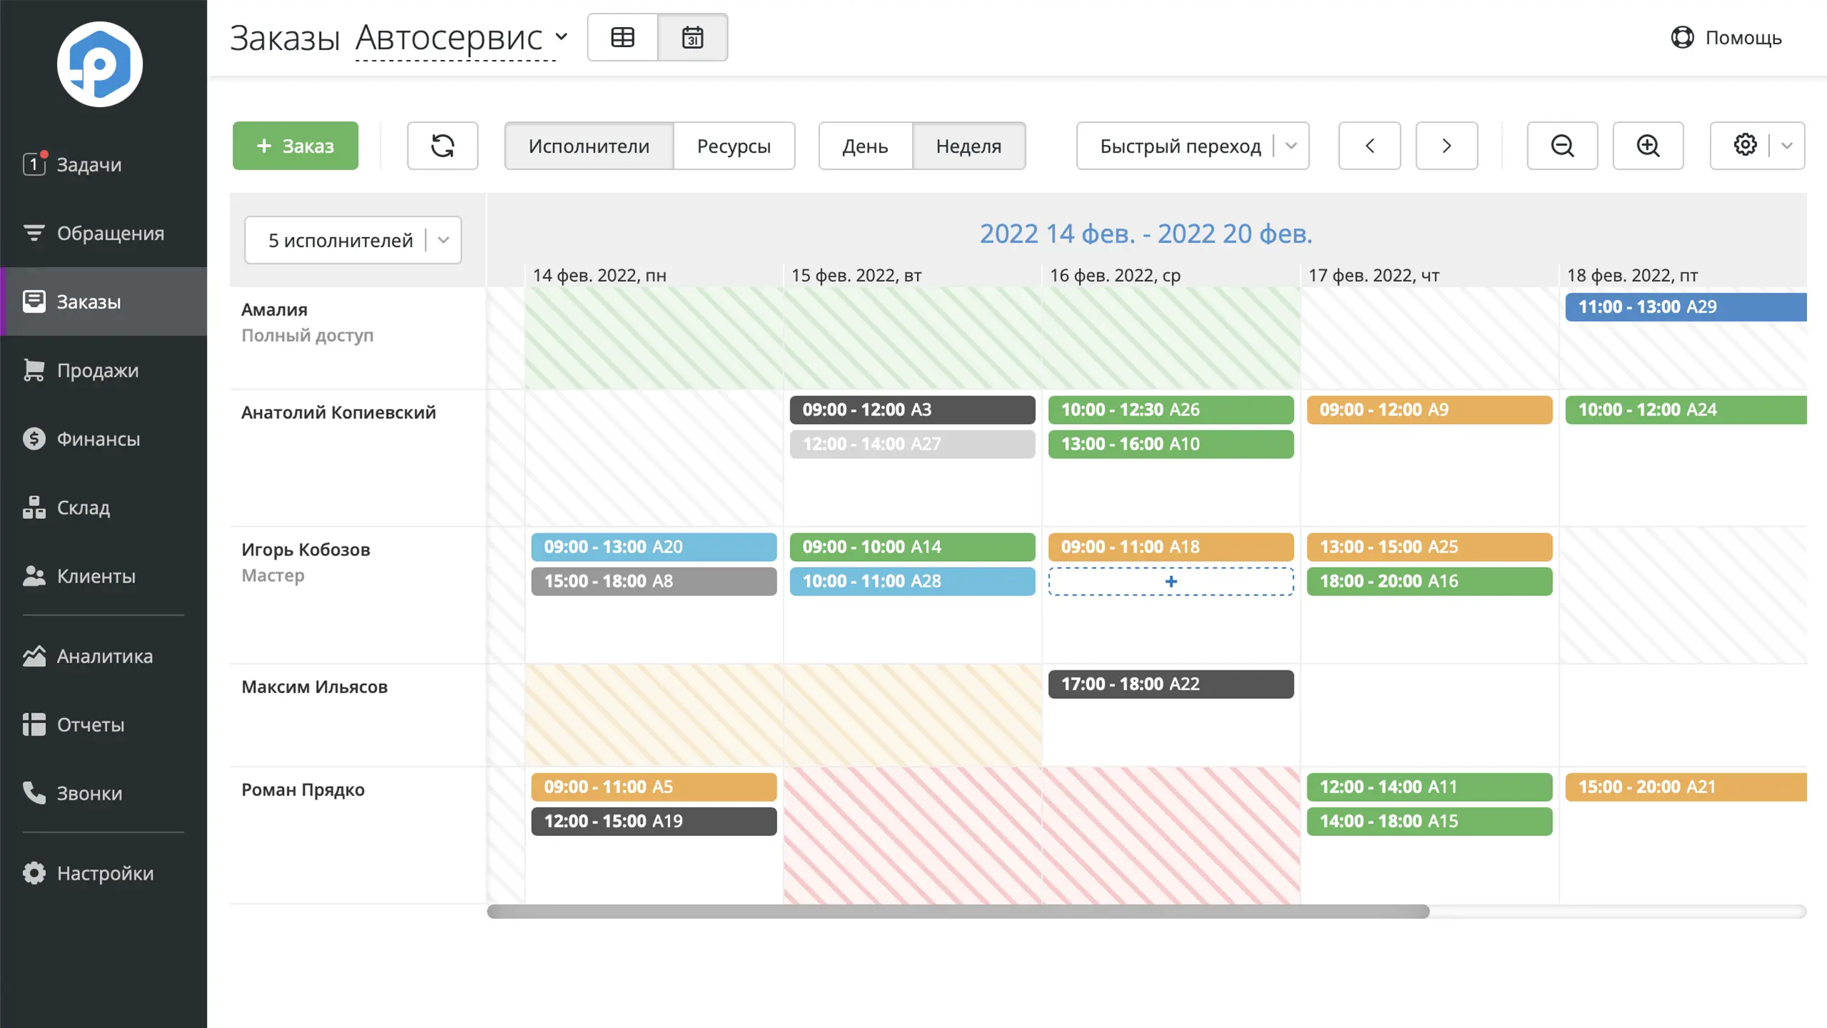The image size is (1827, 1028).
Task: Open calendar settings gear
Action: [1745, 145]
